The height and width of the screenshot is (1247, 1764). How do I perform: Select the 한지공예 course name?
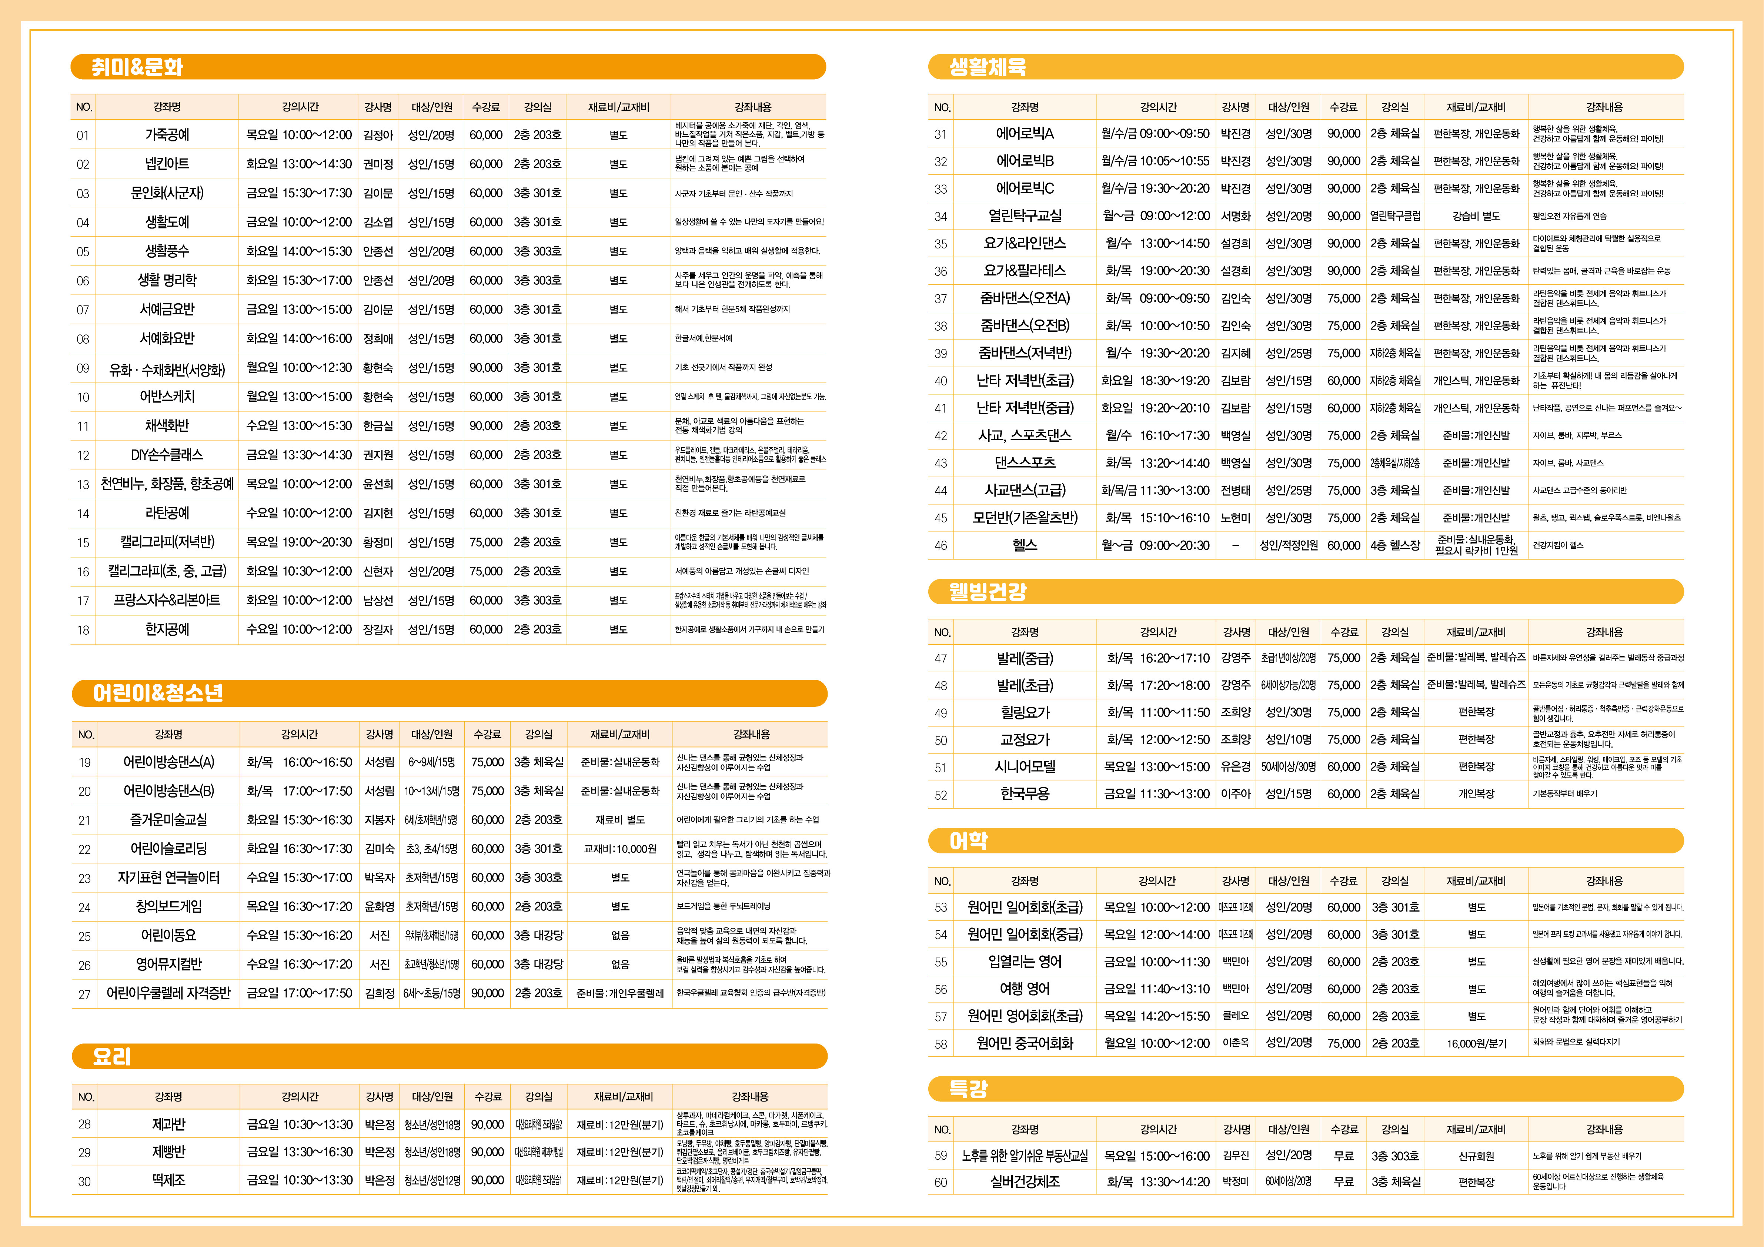(x=167, y=629)
